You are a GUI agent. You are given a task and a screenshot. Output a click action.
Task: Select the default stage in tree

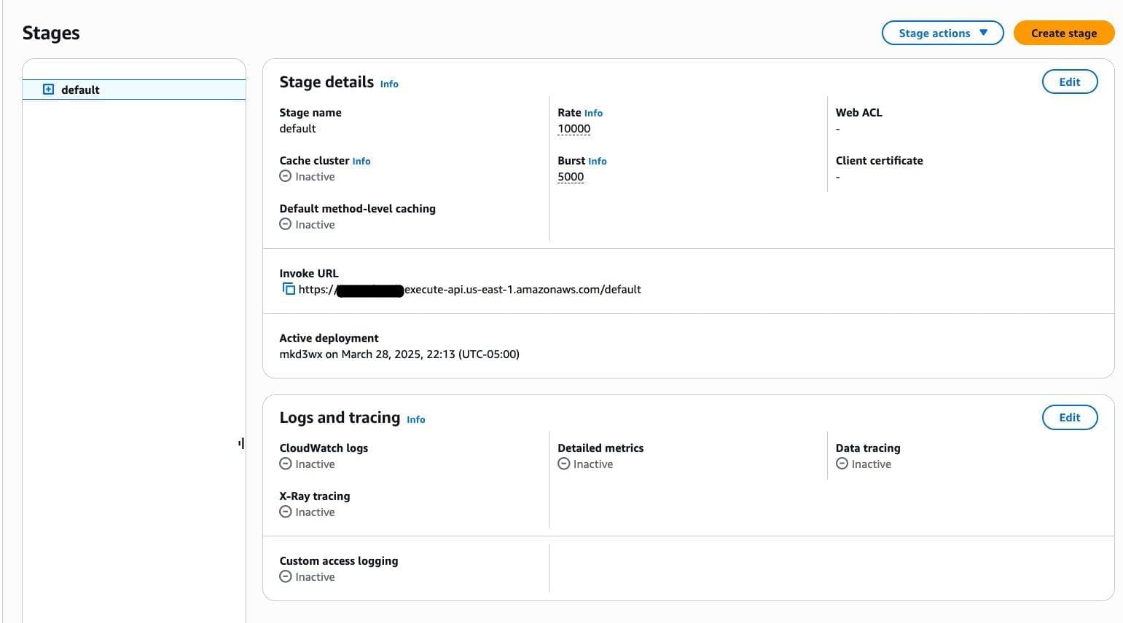tap(80, 90)
